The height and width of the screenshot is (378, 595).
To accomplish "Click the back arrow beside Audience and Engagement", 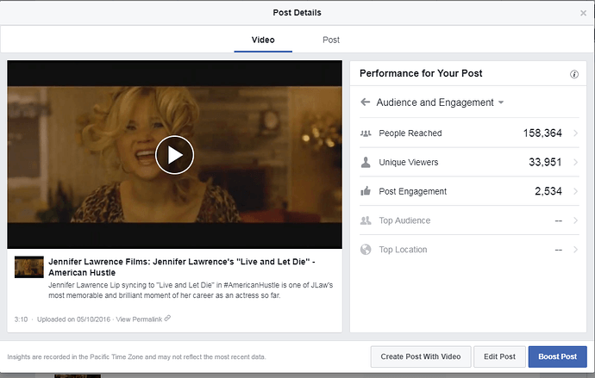I will pos(365,102).
